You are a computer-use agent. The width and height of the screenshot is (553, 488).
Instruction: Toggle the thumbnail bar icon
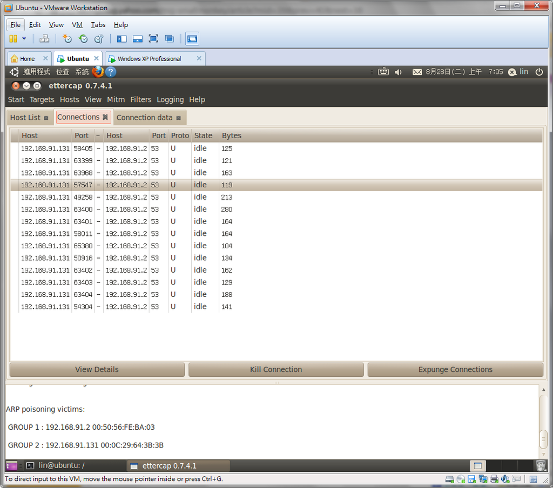point(138,39)
